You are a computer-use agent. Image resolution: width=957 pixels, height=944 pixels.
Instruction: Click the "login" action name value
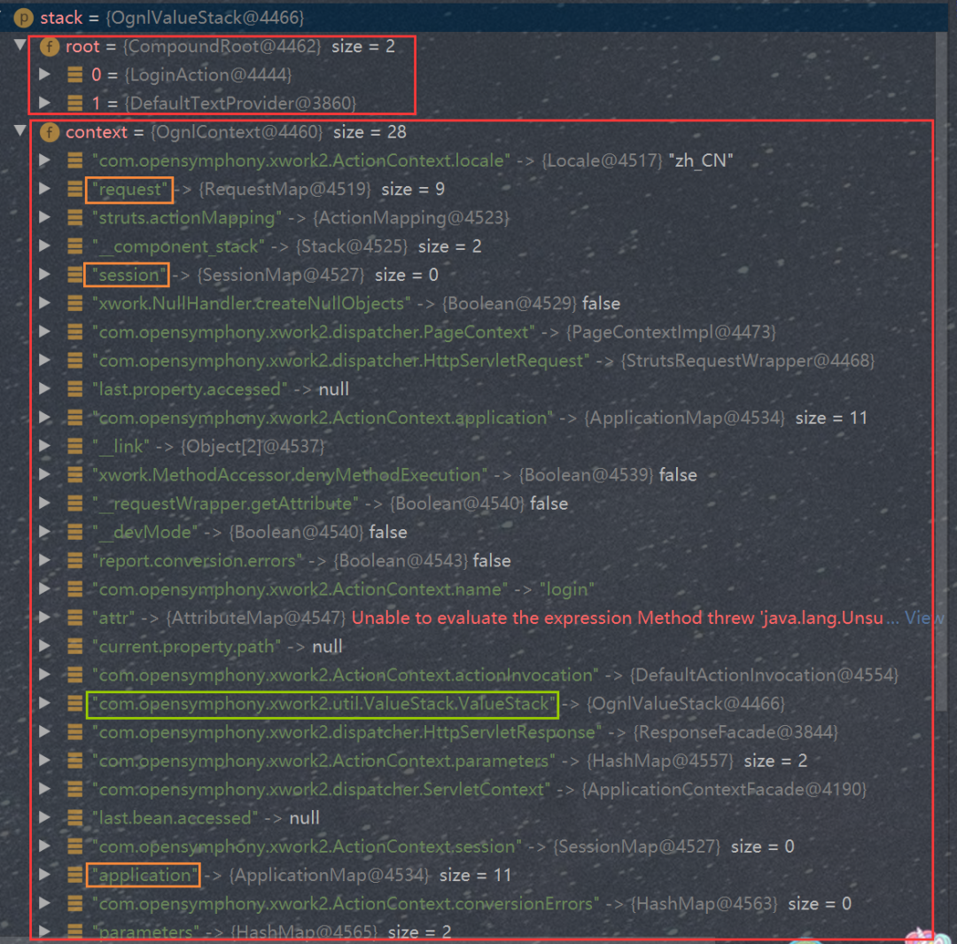click(567, 589)
